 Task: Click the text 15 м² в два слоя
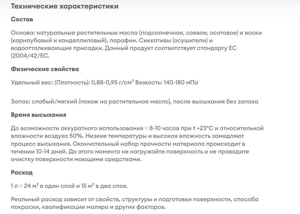104,186
